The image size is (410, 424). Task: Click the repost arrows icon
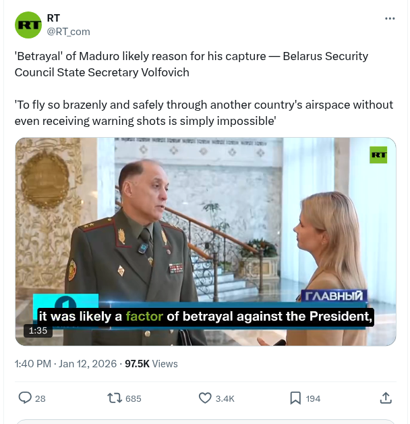click(115, 398)
